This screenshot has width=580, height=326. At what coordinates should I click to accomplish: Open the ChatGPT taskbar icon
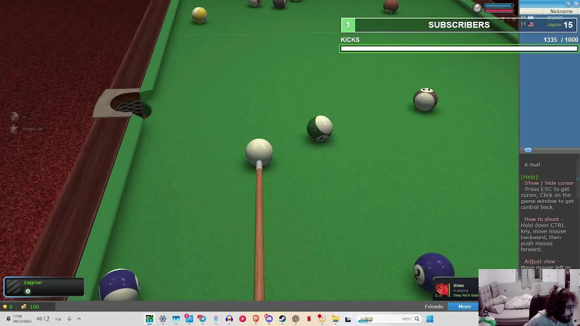[295, 319]
